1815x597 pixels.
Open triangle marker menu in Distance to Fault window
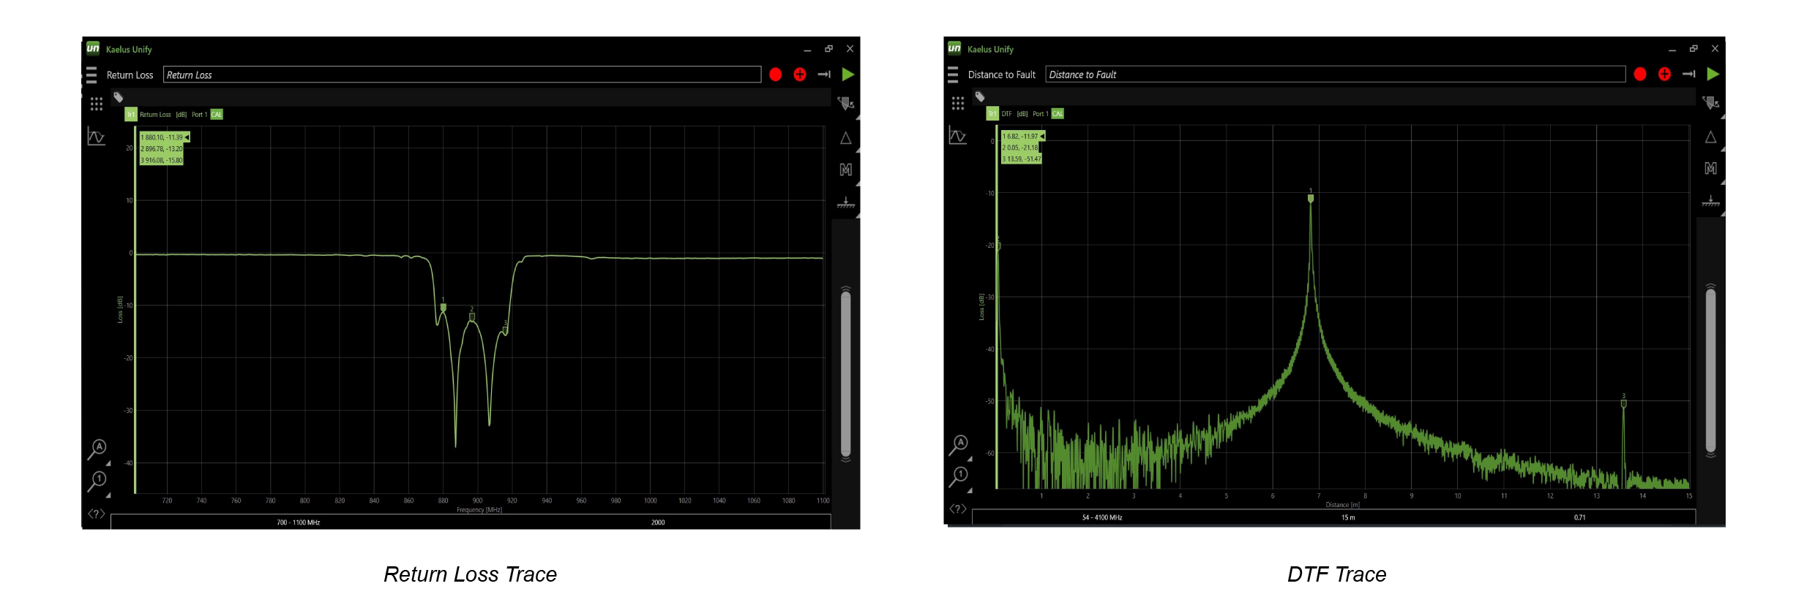point(1710,137)
